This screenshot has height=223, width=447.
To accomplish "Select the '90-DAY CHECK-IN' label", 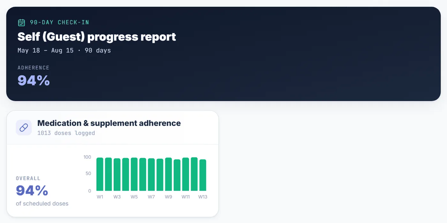I will tap(59, 22).
